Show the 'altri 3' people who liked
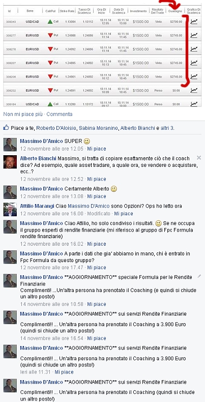 pos(167,128)
